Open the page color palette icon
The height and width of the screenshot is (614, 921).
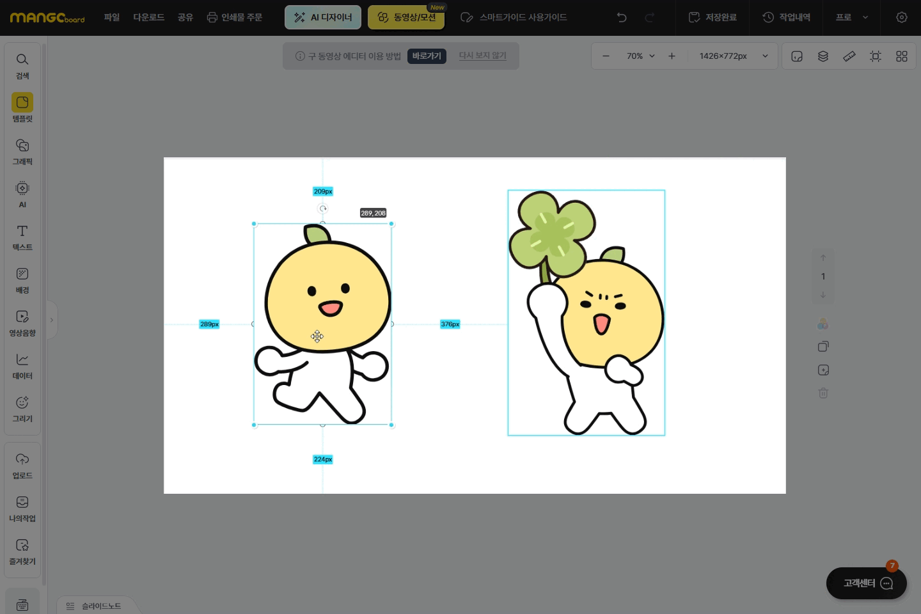click(x=823, y=324)
